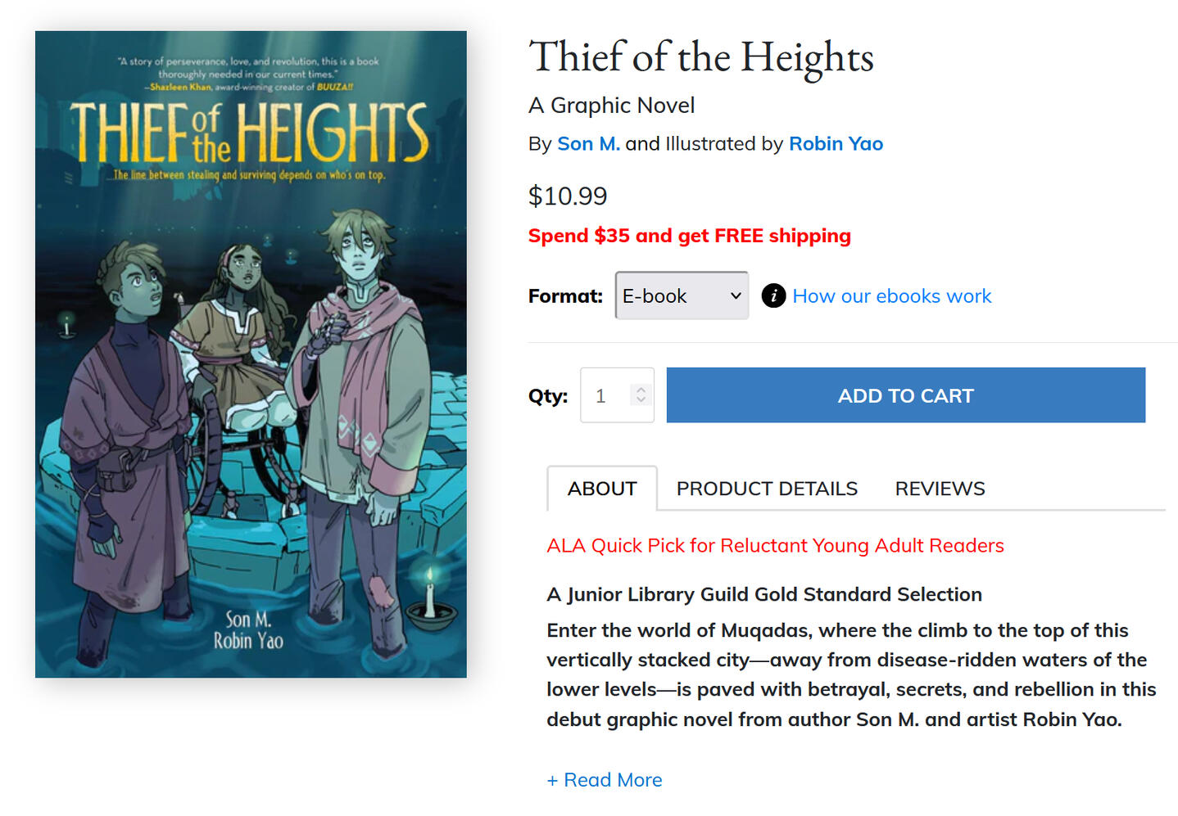Follow the Son M. author link
Screen dimensions: 1178x816
click(588, 144)
